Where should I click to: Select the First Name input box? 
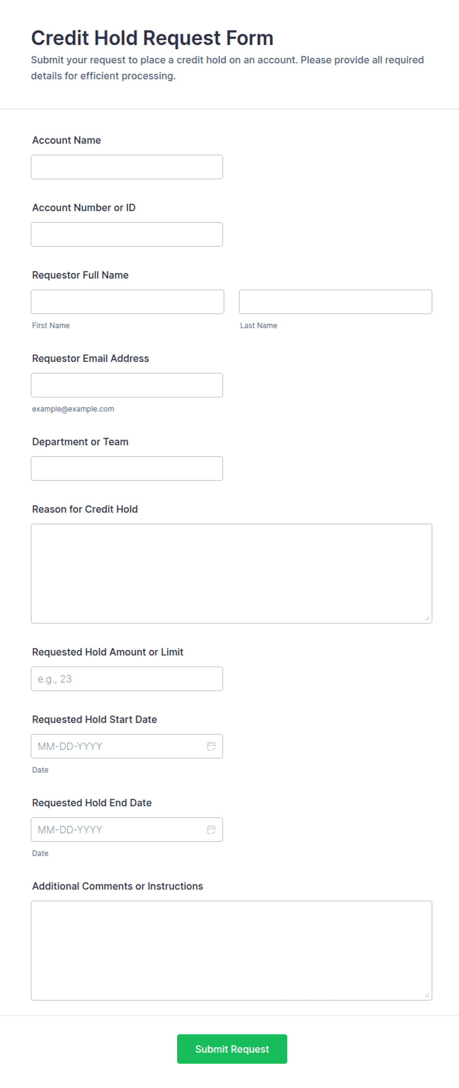pyautogui.click(x=127, y=302)
